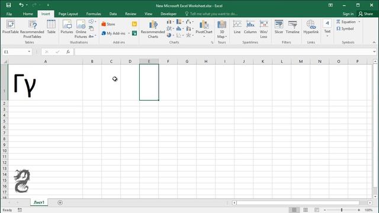
Task: Collapse the ribbon
Action: coord(374,43)
